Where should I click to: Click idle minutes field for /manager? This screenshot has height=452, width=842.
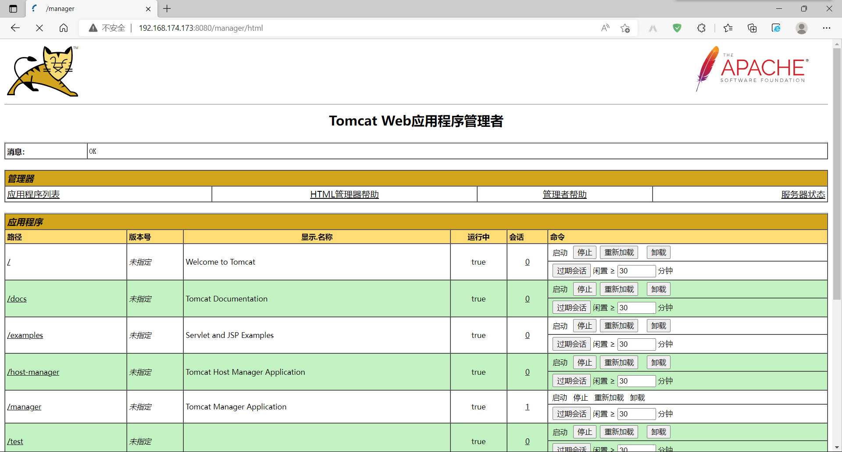click(x=637, y=414)
